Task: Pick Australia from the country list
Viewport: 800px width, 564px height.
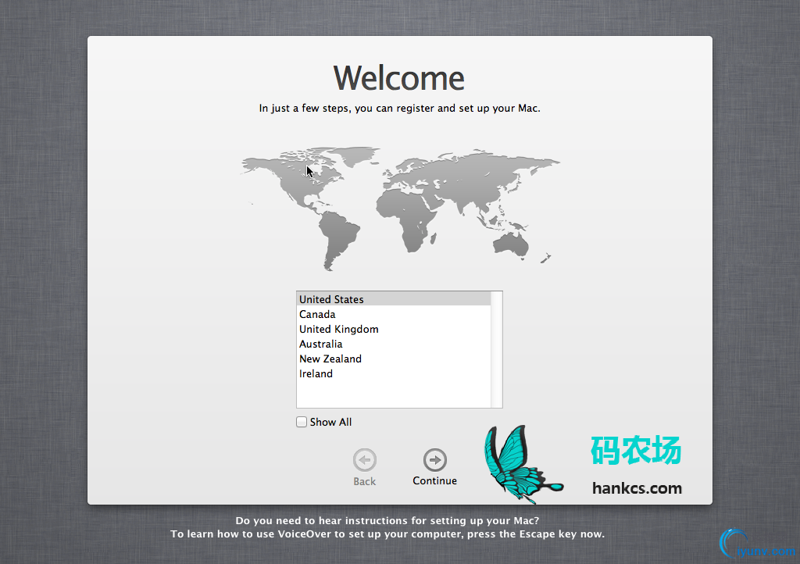Action: pos(394,344)
